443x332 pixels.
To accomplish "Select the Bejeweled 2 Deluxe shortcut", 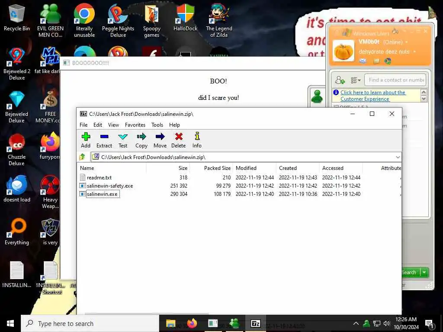I will click(17, 64).
